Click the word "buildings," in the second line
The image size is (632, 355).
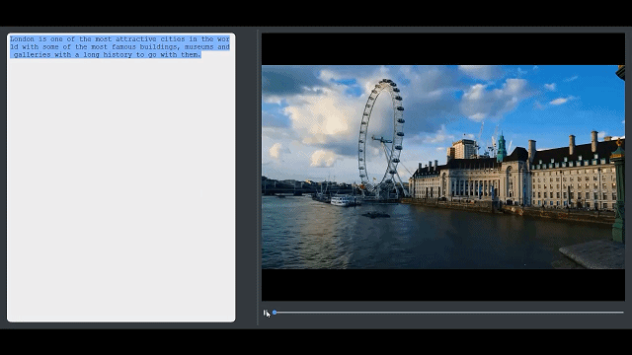click(x=160, y=47)
